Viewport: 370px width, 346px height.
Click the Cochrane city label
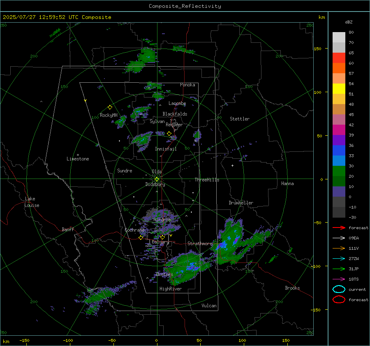tap(134, 230)
